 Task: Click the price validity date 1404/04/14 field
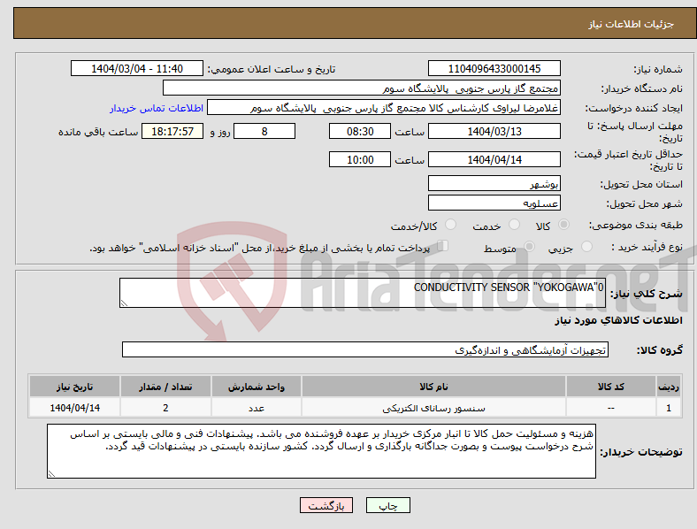(x=494, y=159)
